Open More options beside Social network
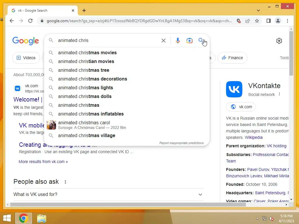The image size is (299, 224). point(279,94)
